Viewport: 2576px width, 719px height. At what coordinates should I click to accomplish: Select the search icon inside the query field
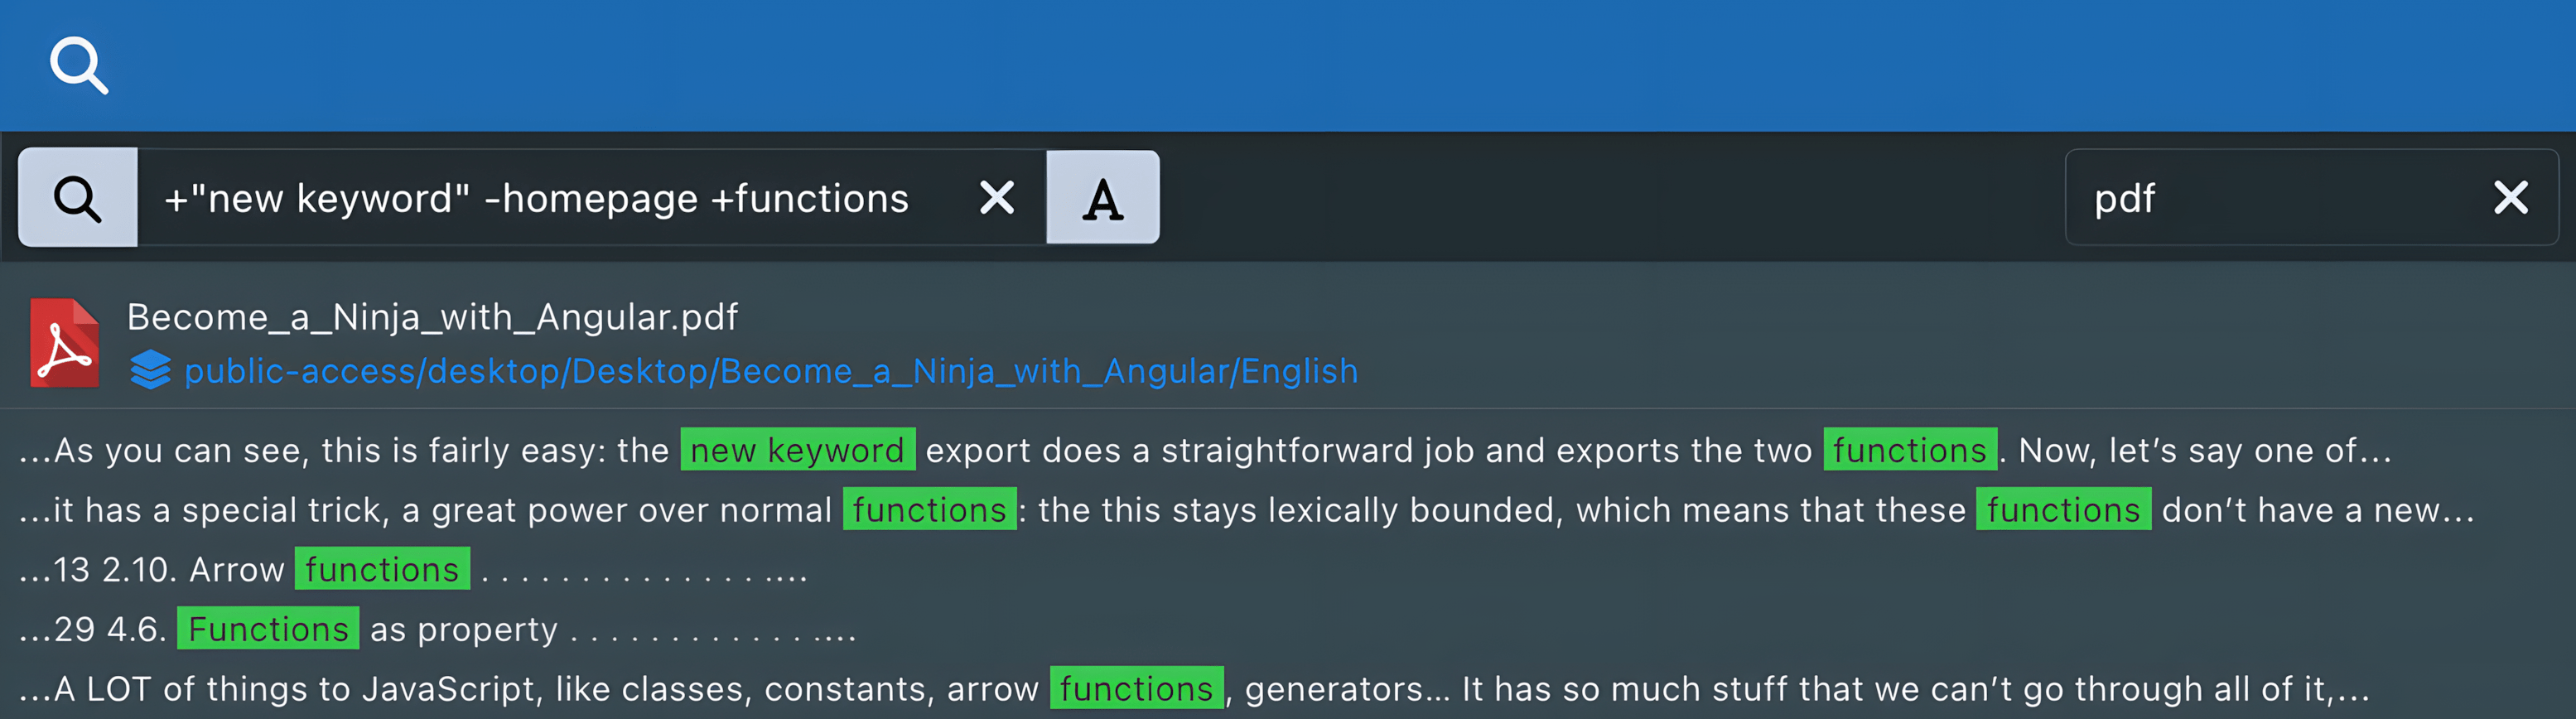(79, 197)
